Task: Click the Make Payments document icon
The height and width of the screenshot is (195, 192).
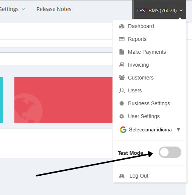Action: [x=122, y=52]
